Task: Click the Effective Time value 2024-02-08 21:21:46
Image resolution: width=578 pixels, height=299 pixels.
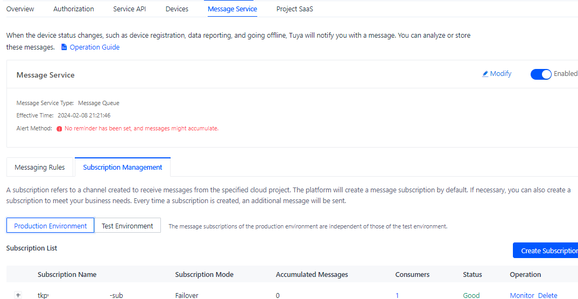Action: 84,115
